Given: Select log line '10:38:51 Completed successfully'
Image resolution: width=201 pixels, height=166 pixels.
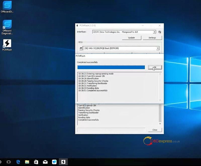Looking at the screenshot, I should [x=93, y=91].
